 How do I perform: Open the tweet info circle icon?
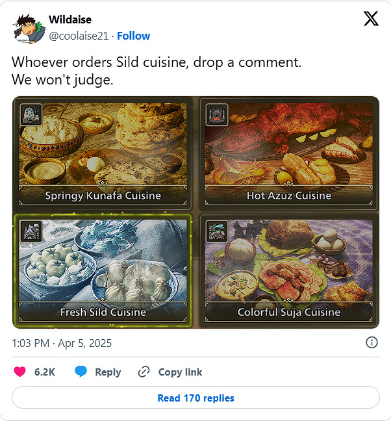point(372,342)
